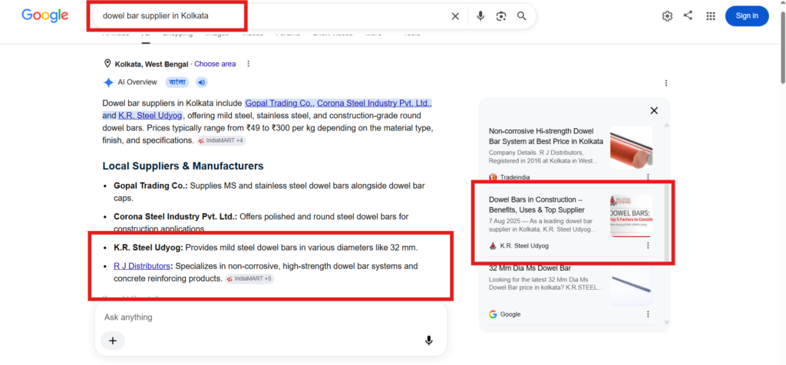The height and width of the screenshot is (365, 786).
Task: Click the share icon in header
Action: point(689,15)
